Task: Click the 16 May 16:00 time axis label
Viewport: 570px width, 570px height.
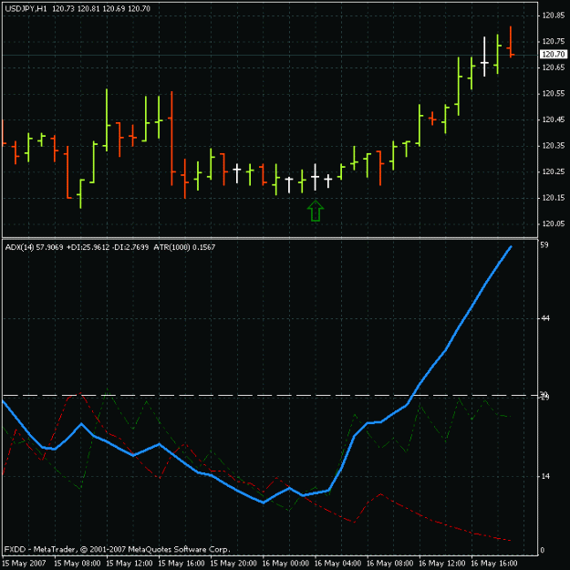Action: point(494,564)
